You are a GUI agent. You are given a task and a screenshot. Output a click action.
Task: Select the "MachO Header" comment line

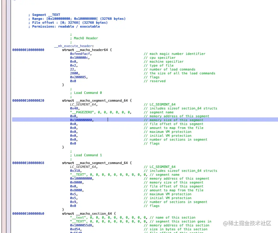(86, 38)
